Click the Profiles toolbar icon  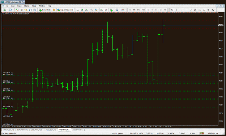[x=10, y=10]
